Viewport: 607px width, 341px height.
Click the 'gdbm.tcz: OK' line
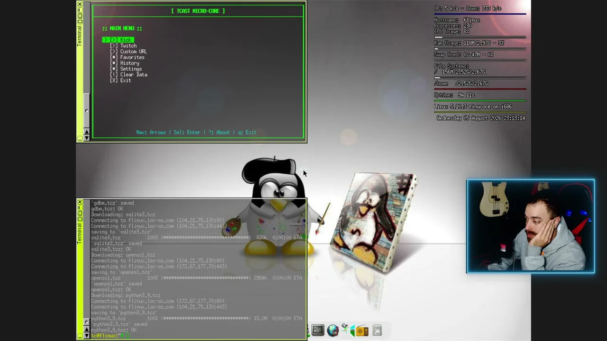[x=107, y=209]
